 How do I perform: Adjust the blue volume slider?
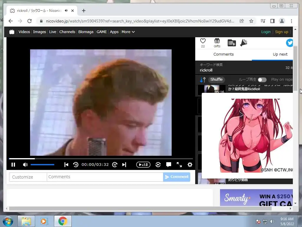pos(42,165)
